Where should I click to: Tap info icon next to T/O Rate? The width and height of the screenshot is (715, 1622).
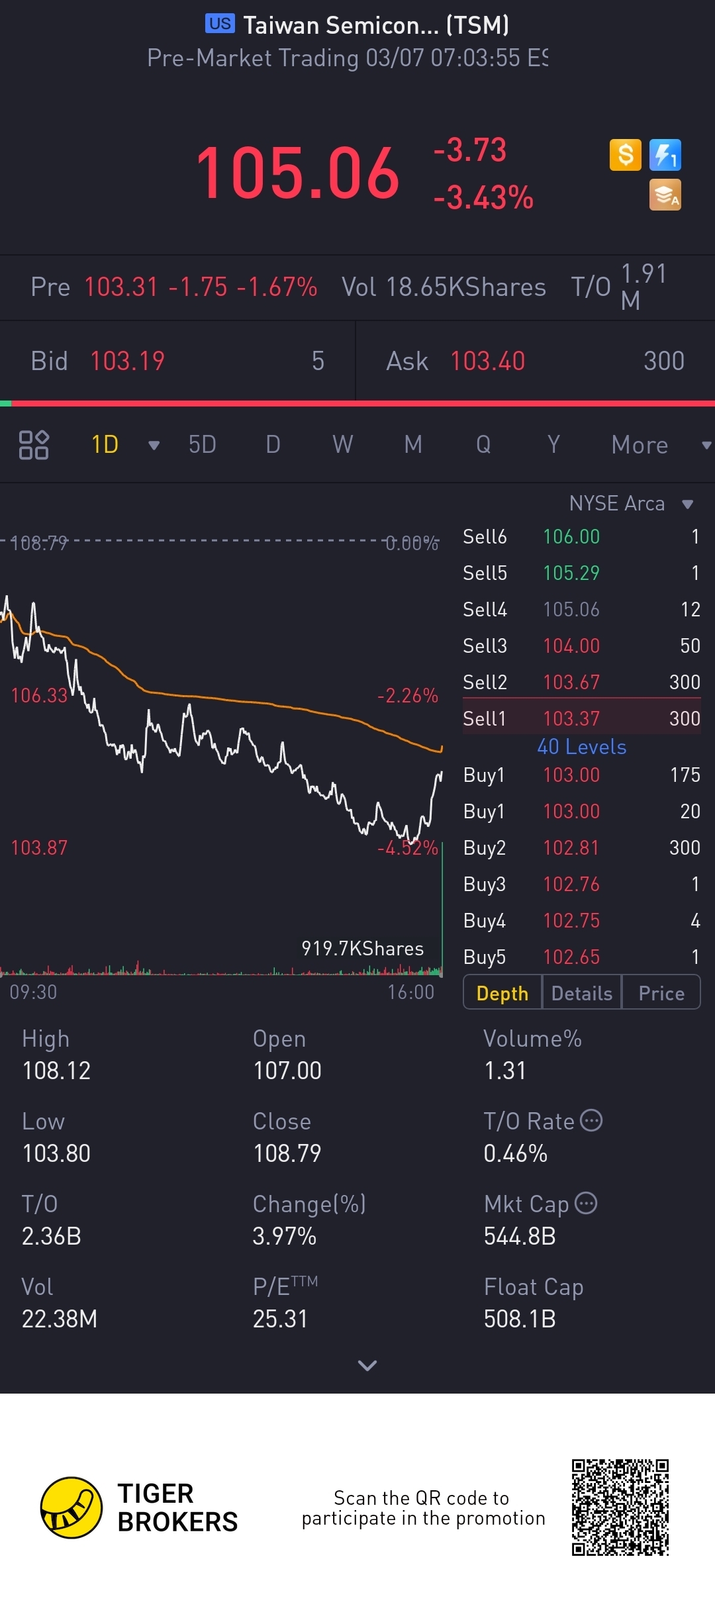pyautogui.click(x=591, y=1121)
